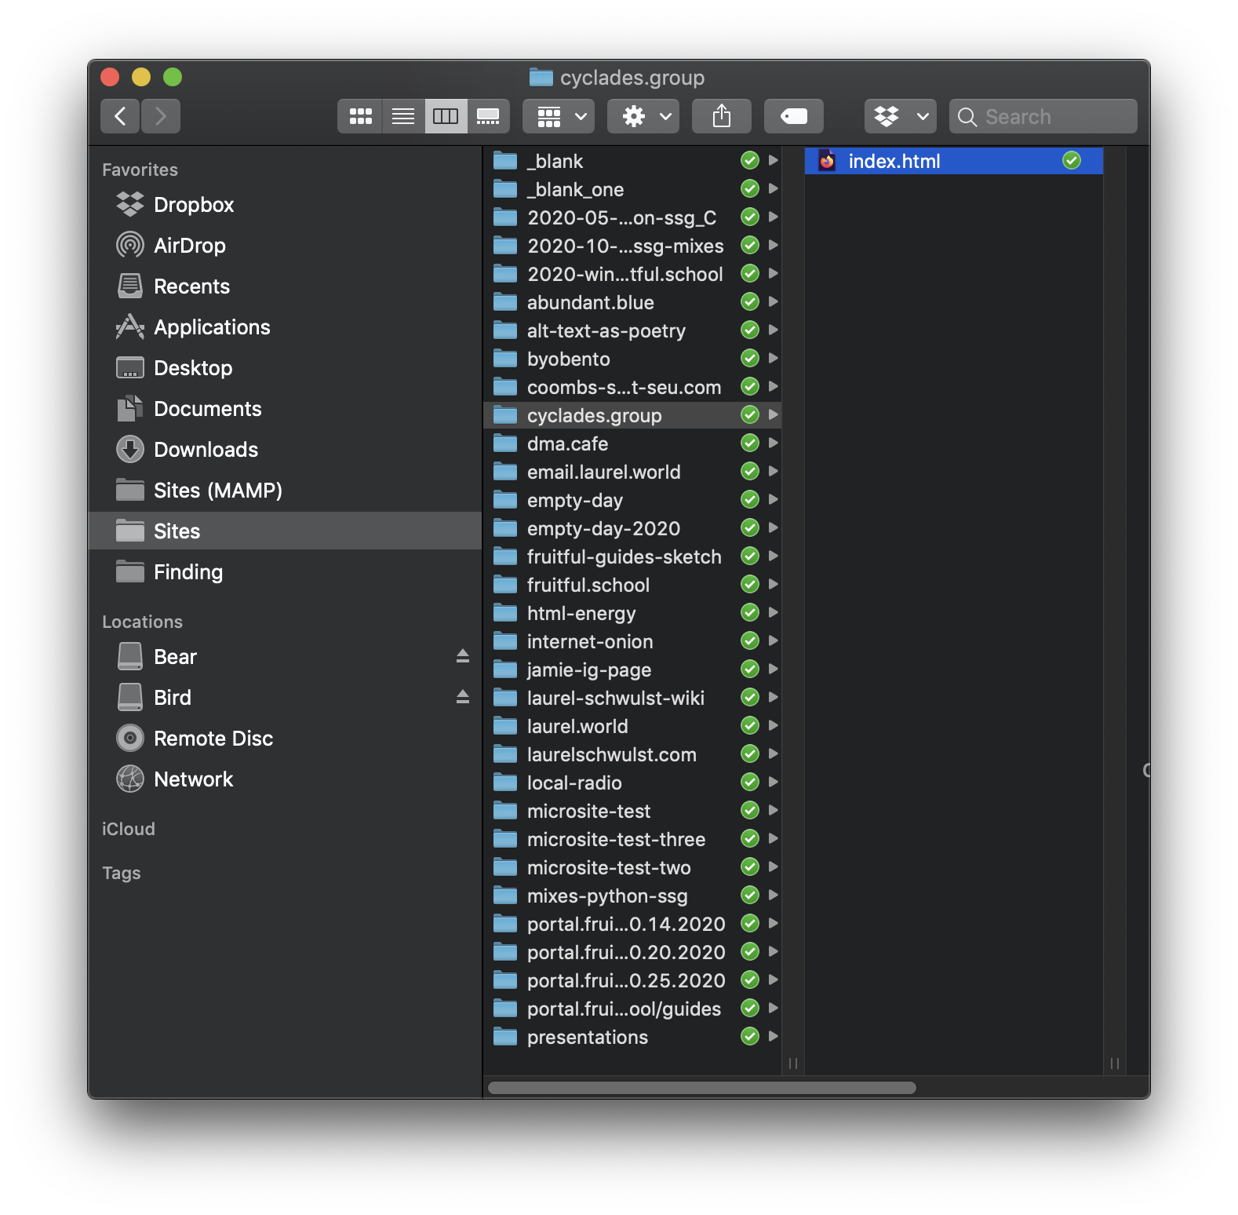
Task: Click the Edit Tags toolbar button
Action: [793, 116]
